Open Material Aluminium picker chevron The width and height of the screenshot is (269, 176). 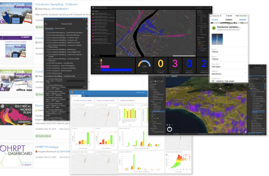[x=246, y=73]
